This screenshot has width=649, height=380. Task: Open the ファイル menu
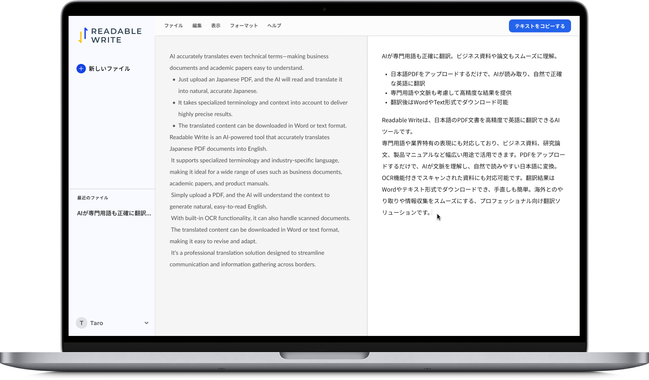pos(174,26)
